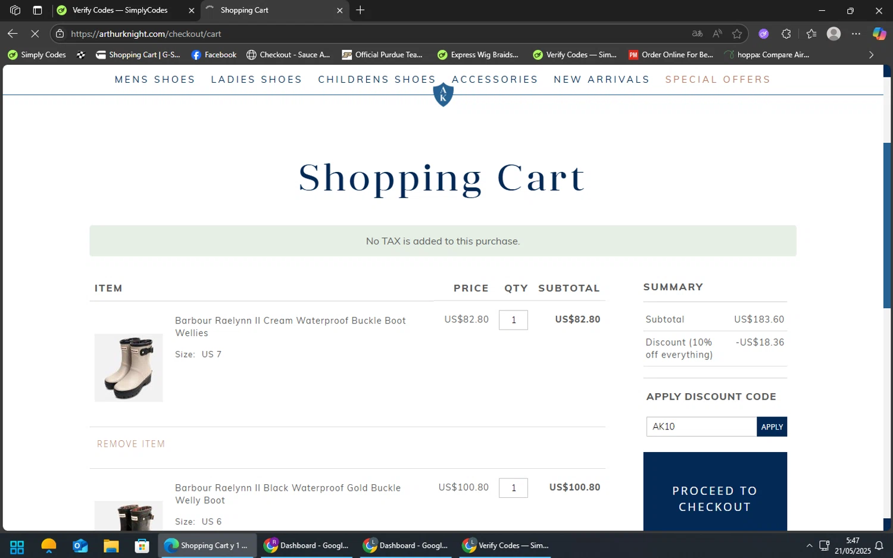Open the notifications bell icon
893x558 pixels.
tap(879, 546)
